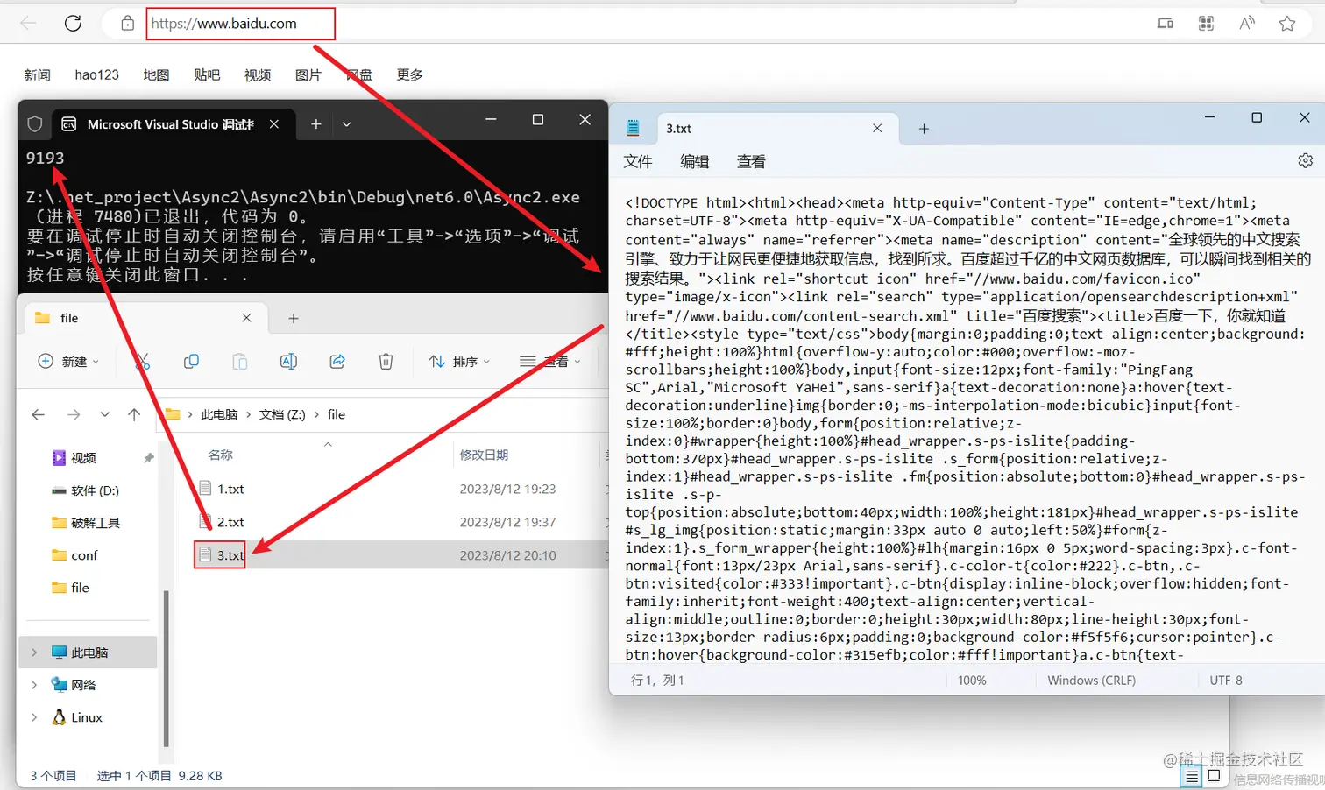Open Notepad settings gear icon
The image size is (1325, 790).
1305,161
